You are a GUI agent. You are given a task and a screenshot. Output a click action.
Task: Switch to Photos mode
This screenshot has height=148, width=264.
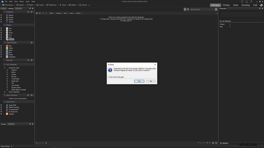[226, 5]
